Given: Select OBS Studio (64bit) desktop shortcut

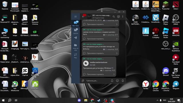Looking at the screenshot, I should tap(176, 20).
